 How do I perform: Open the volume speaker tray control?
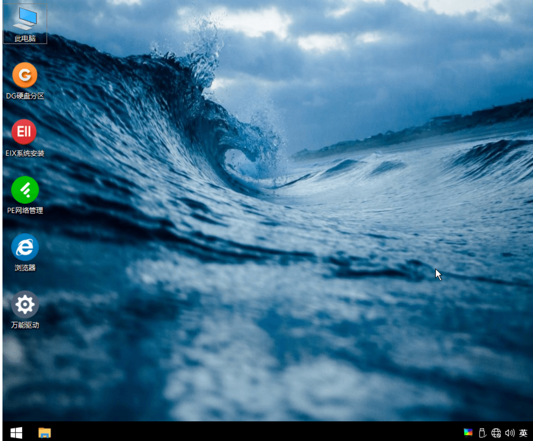pos(510,433)
